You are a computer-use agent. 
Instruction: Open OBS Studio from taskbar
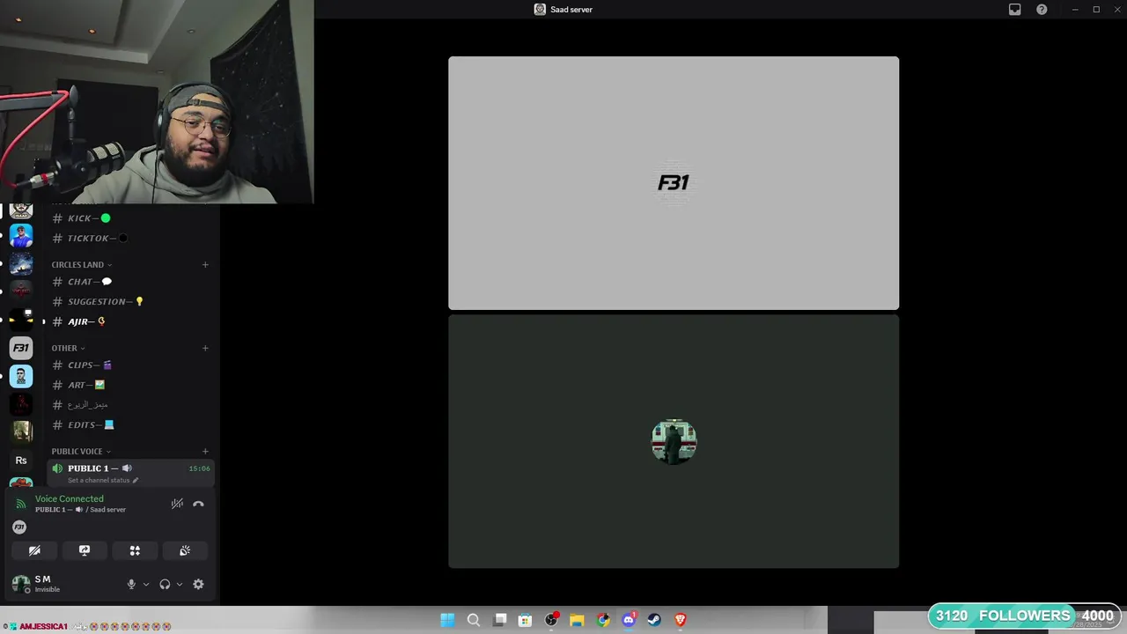552,620
